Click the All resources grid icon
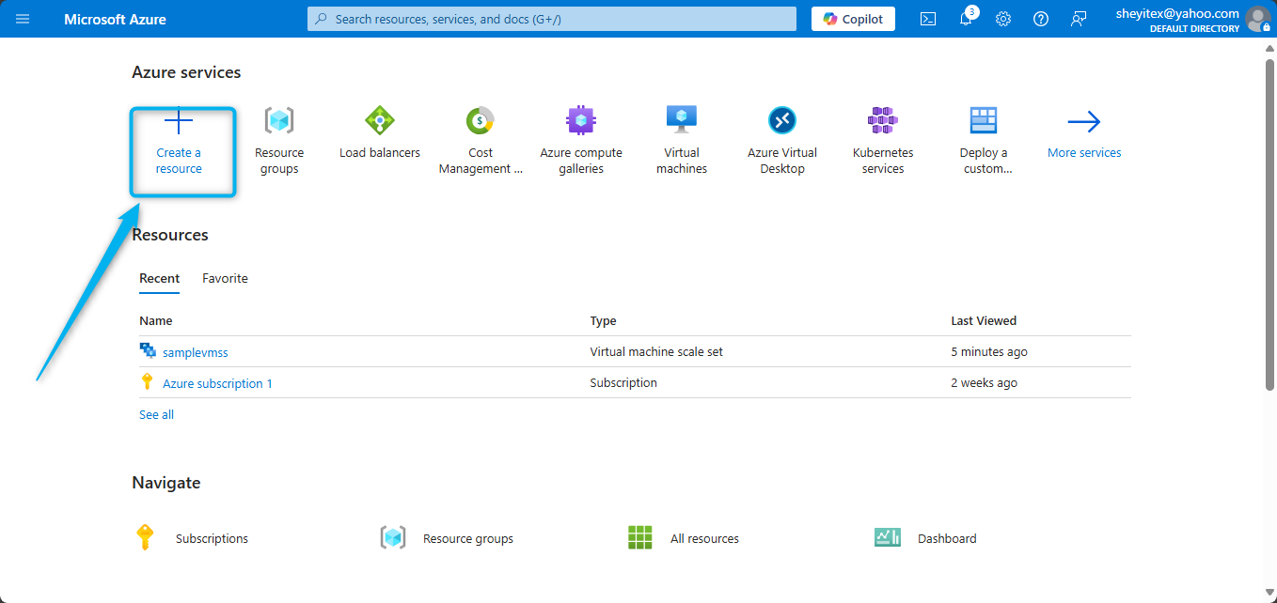This screenshot has height=603, width=1277. tap(640, 537)
